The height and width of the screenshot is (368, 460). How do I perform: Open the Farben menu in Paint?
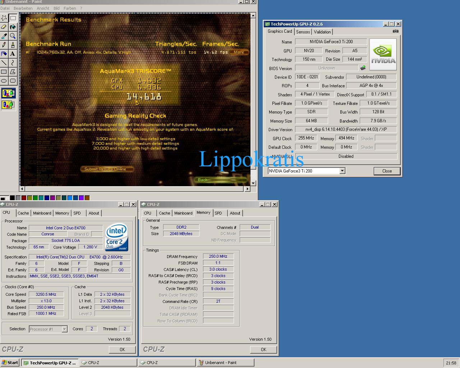point(70,8)
